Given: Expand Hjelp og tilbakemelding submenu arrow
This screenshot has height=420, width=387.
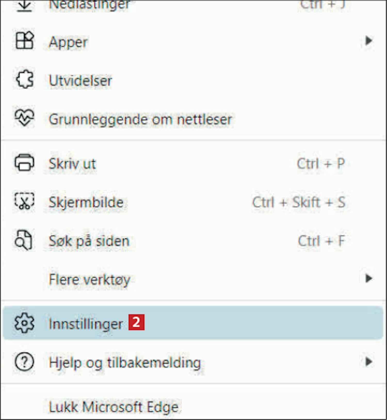Looking at the screenshot, I should pyautogui.click(x=369, y=362).
